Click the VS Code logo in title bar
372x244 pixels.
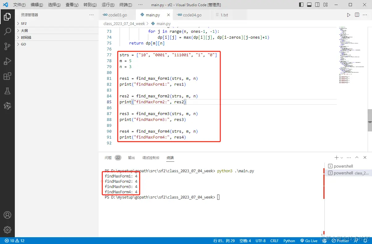[x=6, y=5]
